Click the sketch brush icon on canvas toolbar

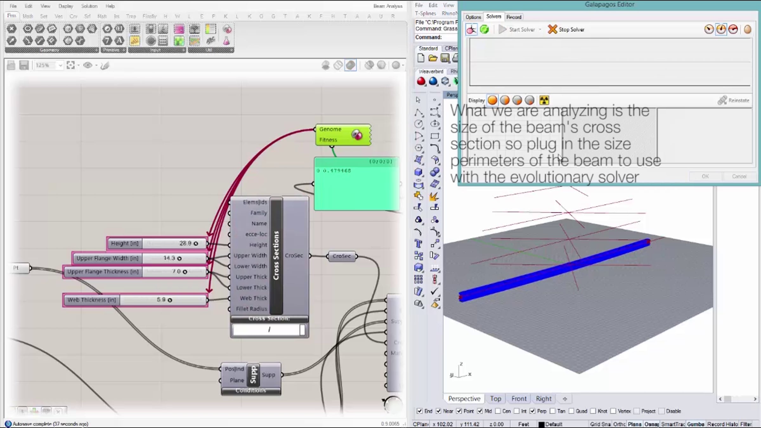(x=105, y=65)
